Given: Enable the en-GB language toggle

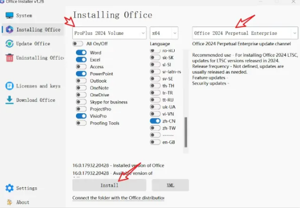Looking at the screenshot, I should 155,142.
